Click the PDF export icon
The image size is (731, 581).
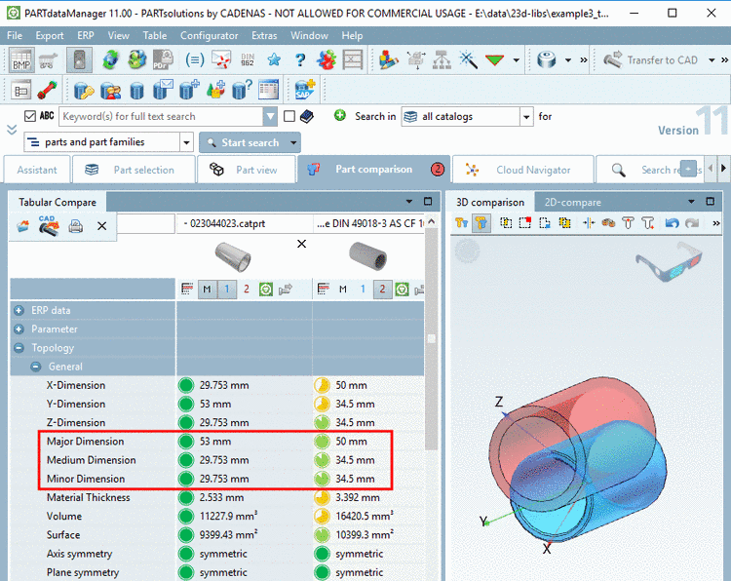pos(161,60)
